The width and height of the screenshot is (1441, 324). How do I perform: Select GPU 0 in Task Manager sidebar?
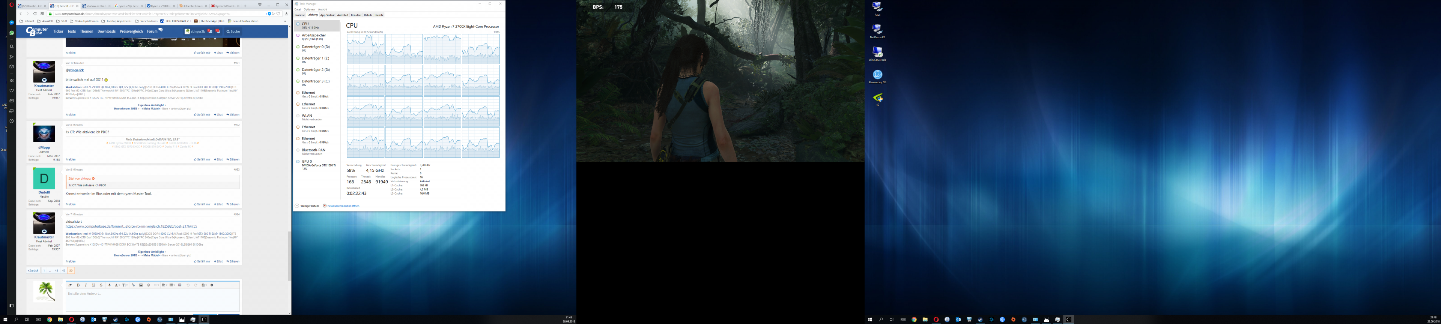coord(317,164)
